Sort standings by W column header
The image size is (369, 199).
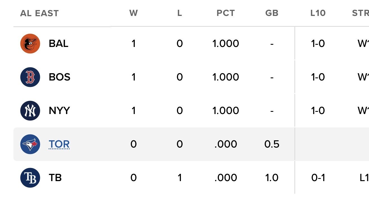point(134,13)
